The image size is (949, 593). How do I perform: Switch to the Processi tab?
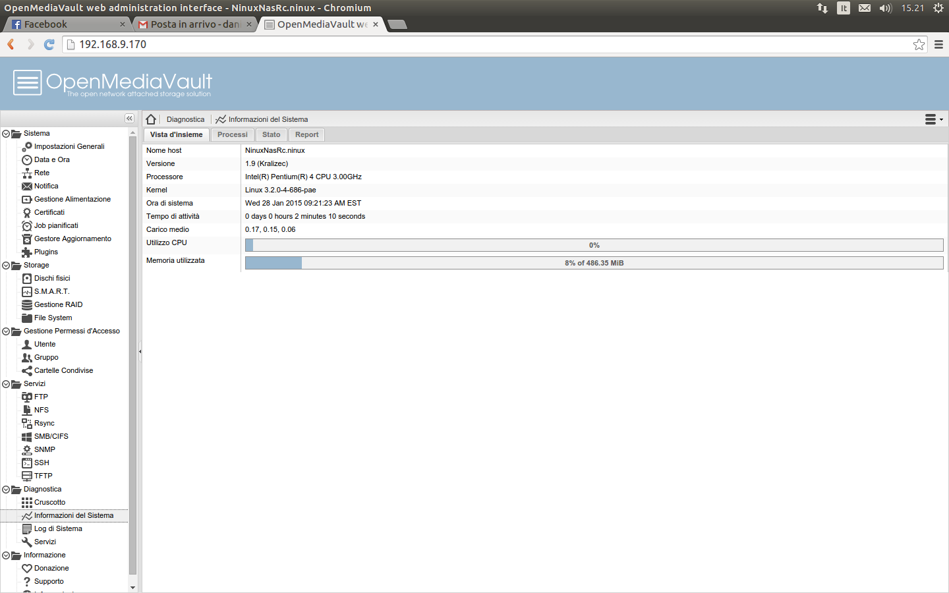click(233, 134)
